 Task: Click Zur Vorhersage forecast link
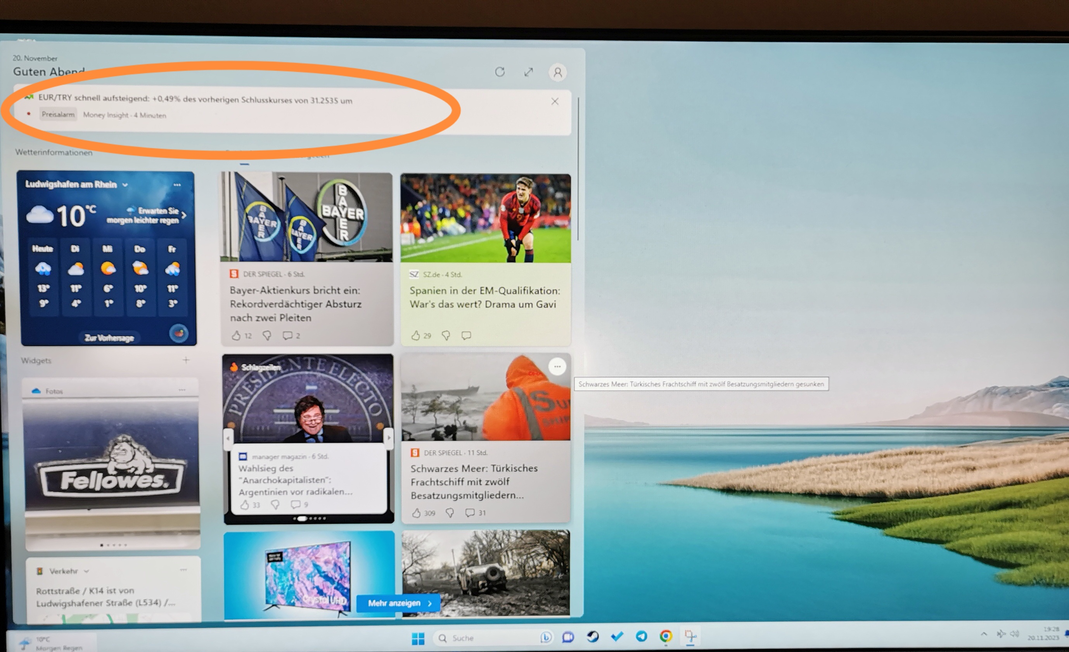[109, 338]
